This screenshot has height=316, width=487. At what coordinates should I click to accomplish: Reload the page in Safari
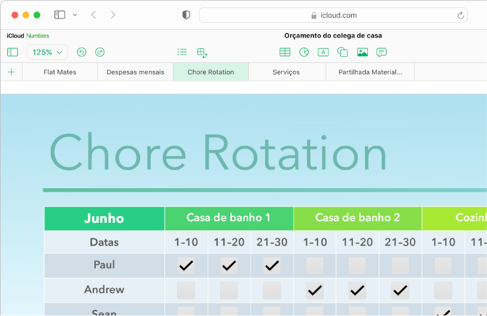460,16
